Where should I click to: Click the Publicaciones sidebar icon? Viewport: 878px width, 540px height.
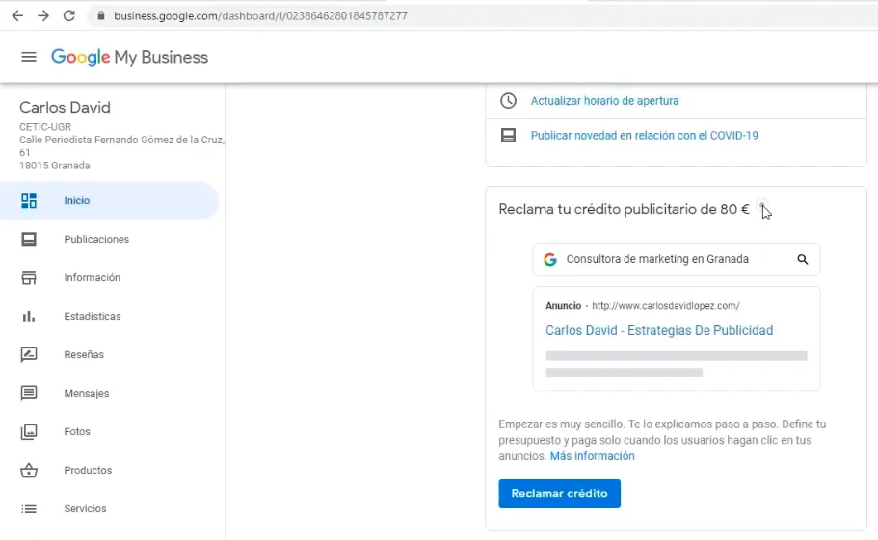[29, 240]
